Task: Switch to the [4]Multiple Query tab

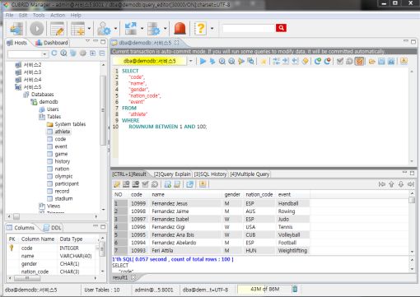Action: coord(250,174)
